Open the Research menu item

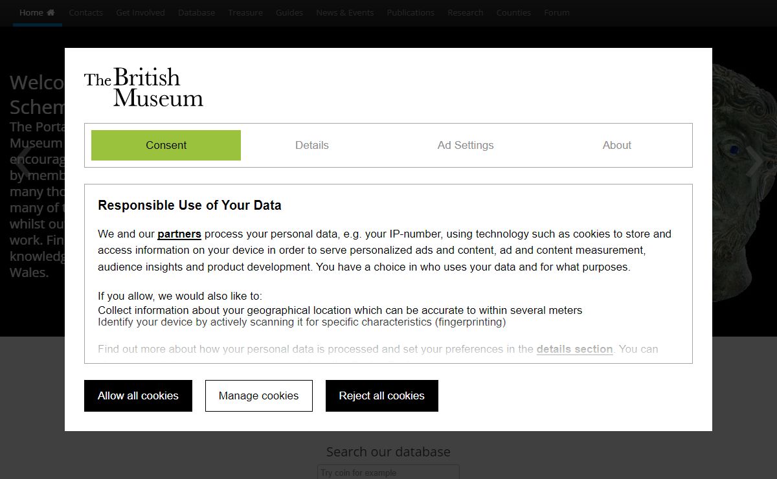coord(466,12)
